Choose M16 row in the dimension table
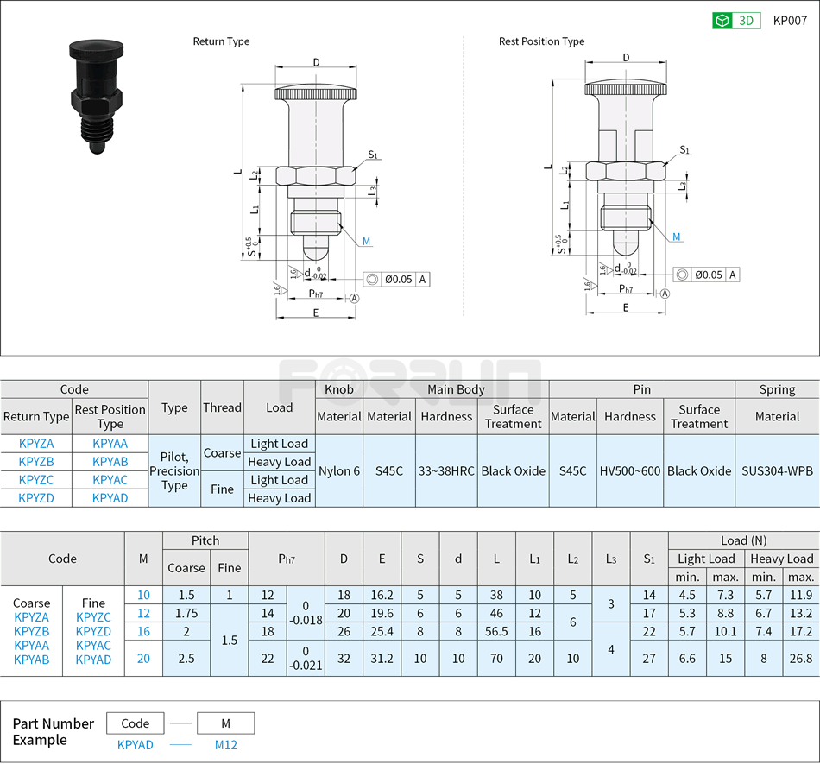The image size is (820, 764). (x=142, y=631)
